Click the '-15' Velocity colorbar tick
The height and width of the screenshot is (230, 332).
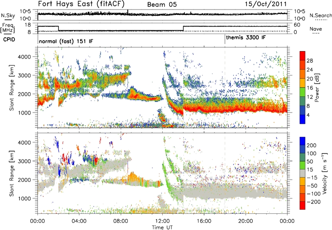pyautogui.click(x=312, y=178)
